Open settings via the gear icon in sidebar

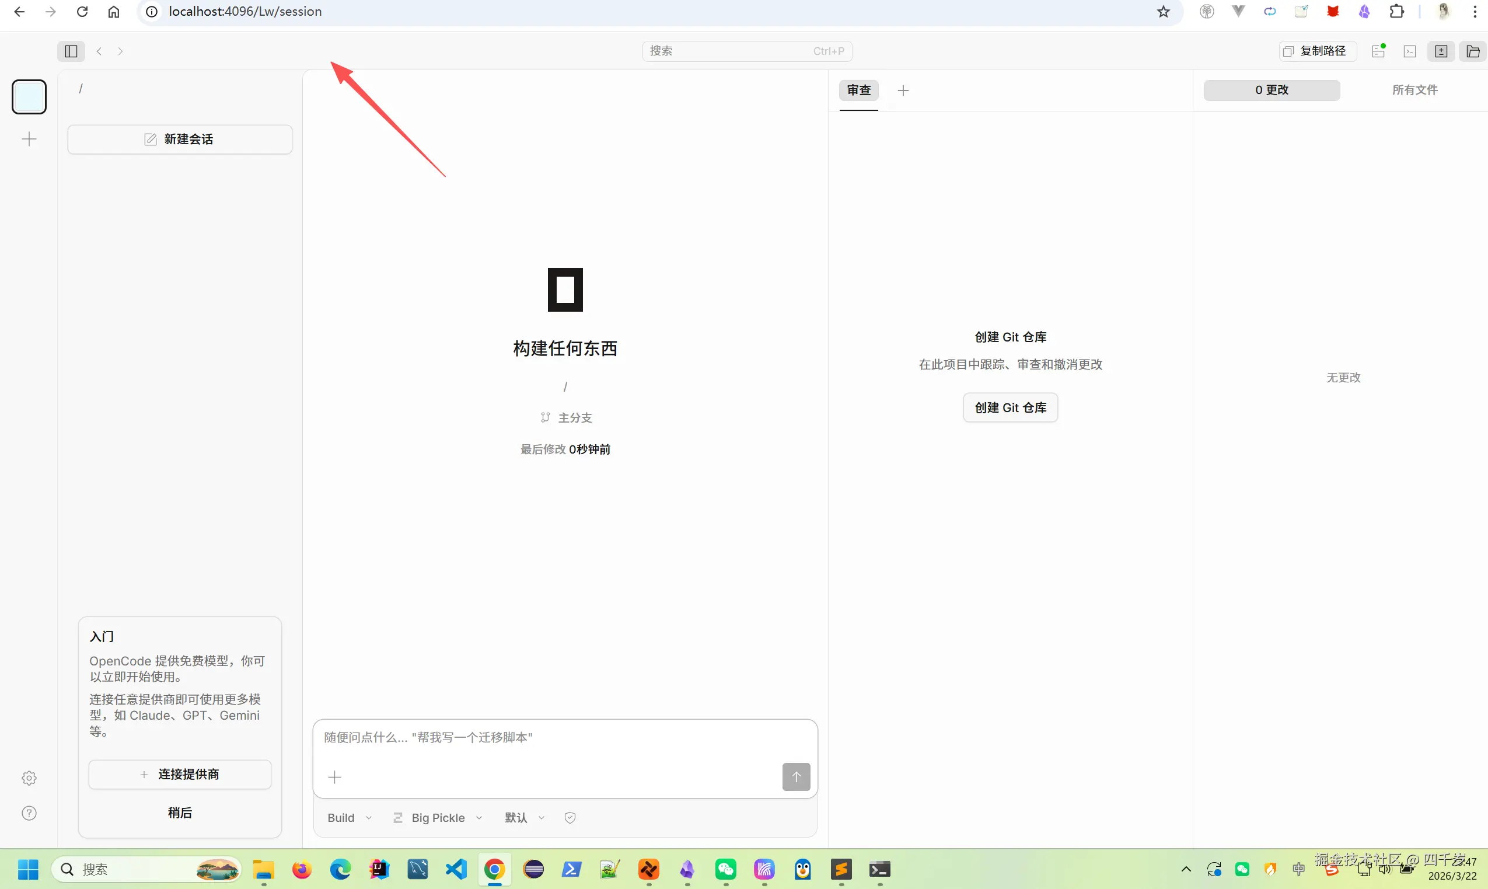click(x=28, y=778)
